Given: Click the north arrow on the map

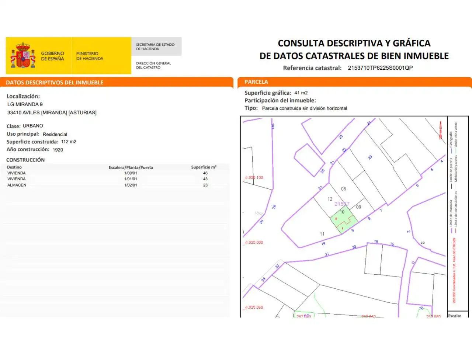Looking at the screenshot, I should pyautogui.click(x=440, y=131).
